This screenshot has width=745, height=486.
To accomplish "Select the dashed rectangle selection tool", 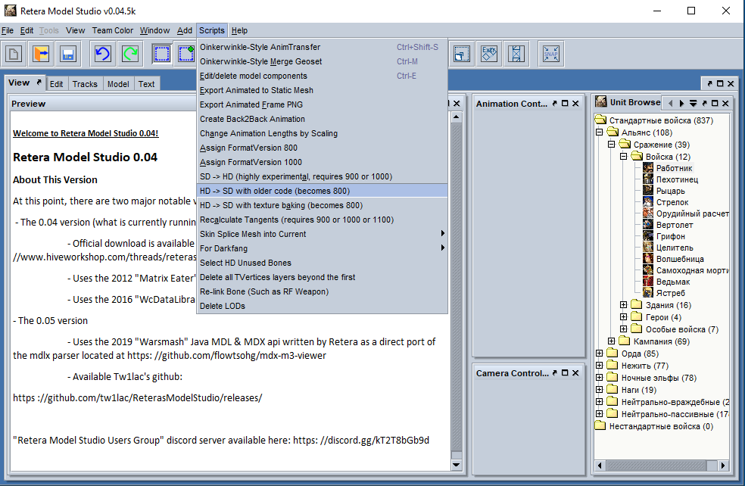I will tap(161, 54).
